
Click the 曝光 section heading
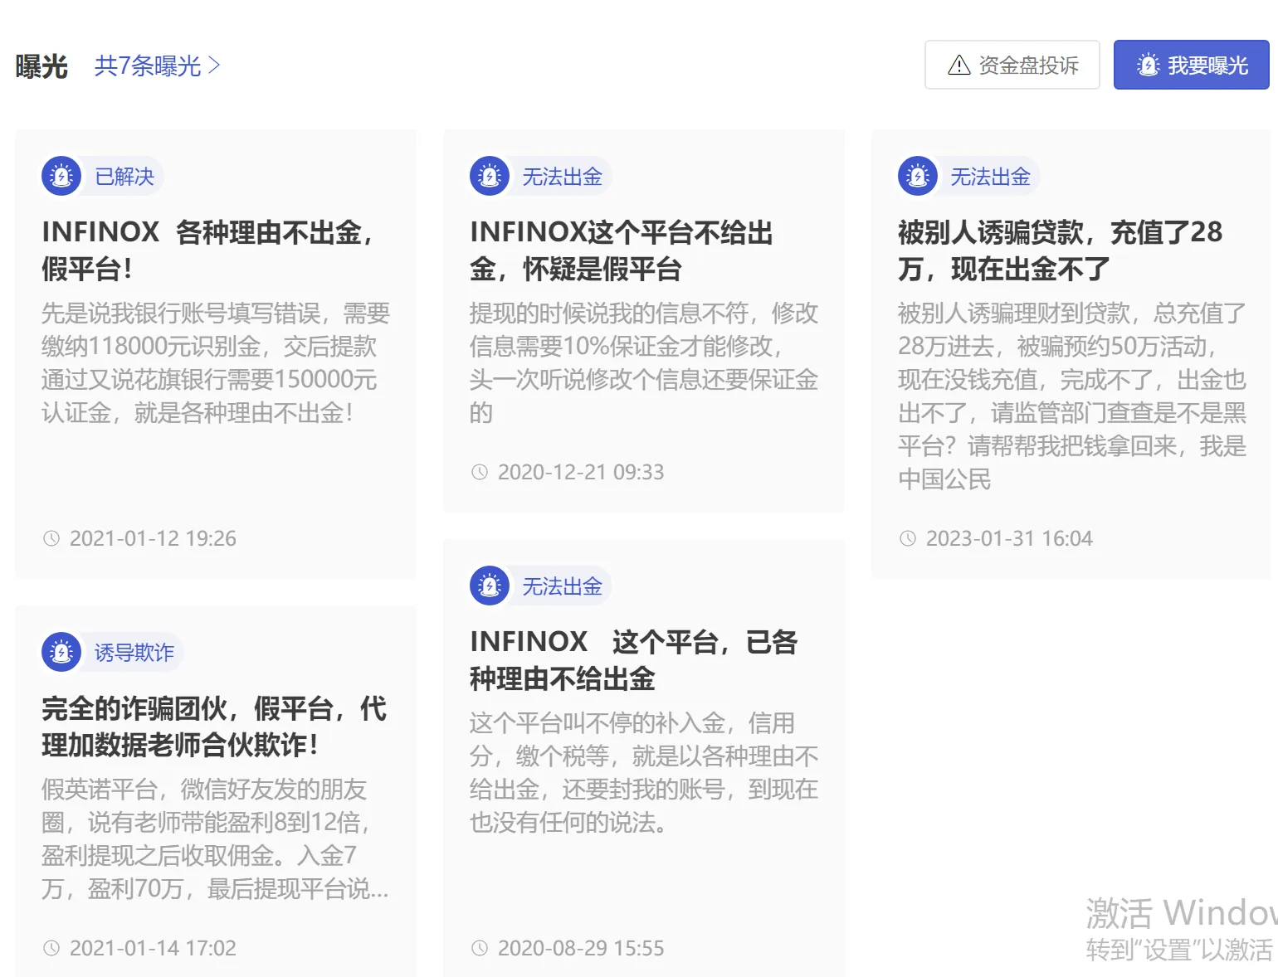point(41,66)
